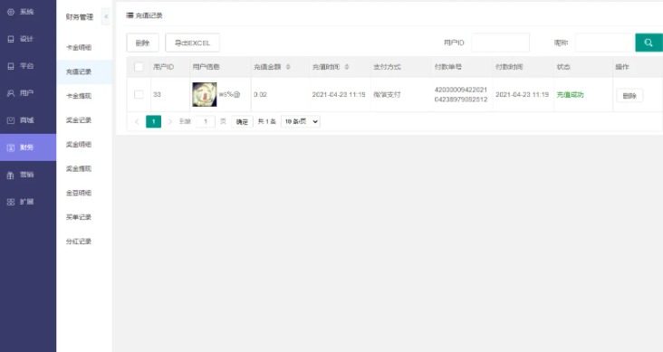The image size is (663, 352).
Task: Focus the 用户ID search field
Action: coord(500,43)
